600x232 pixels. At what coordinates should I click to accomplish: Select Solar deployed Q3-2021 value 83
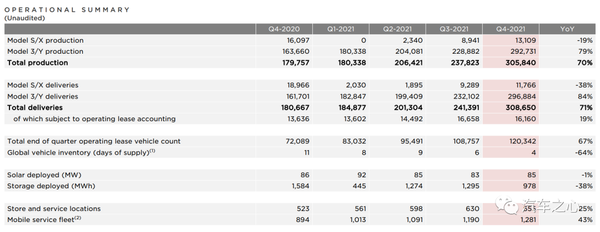[x=474, y=175]
